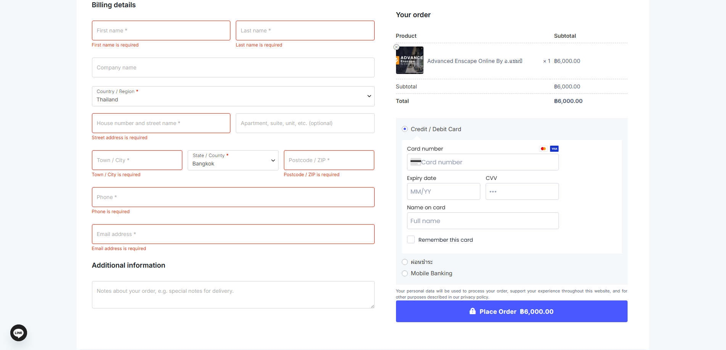Click the Expiry date MM/YY field
Screen dimensions: 726x350
(x=443, y=191)
